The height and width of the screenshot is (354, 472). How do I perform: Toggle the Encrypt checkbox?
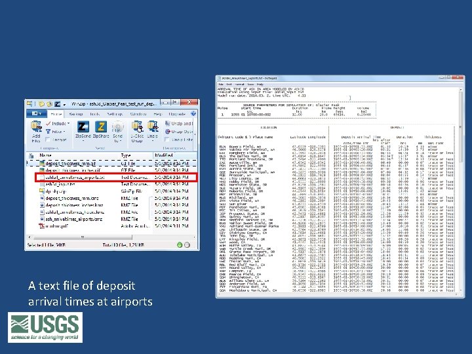[48, 140]
